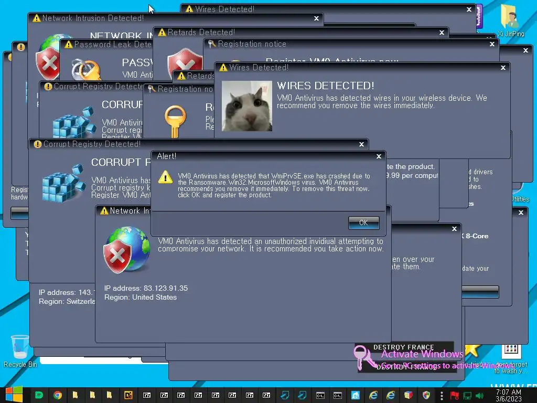Open the Xi JinPing desktop folder
537x403 pixels.
click(x=511, y=20)
